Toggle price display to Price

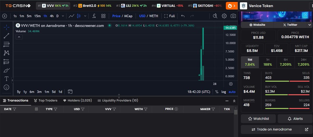tap(116, 16)
